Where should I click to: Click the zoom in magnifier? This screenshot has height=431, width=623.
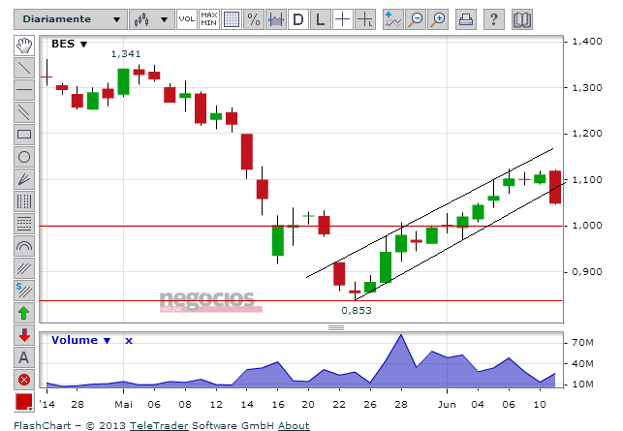tap(438, 19)
